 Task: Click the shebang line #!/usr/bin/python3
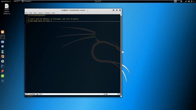tap(37, 15)
